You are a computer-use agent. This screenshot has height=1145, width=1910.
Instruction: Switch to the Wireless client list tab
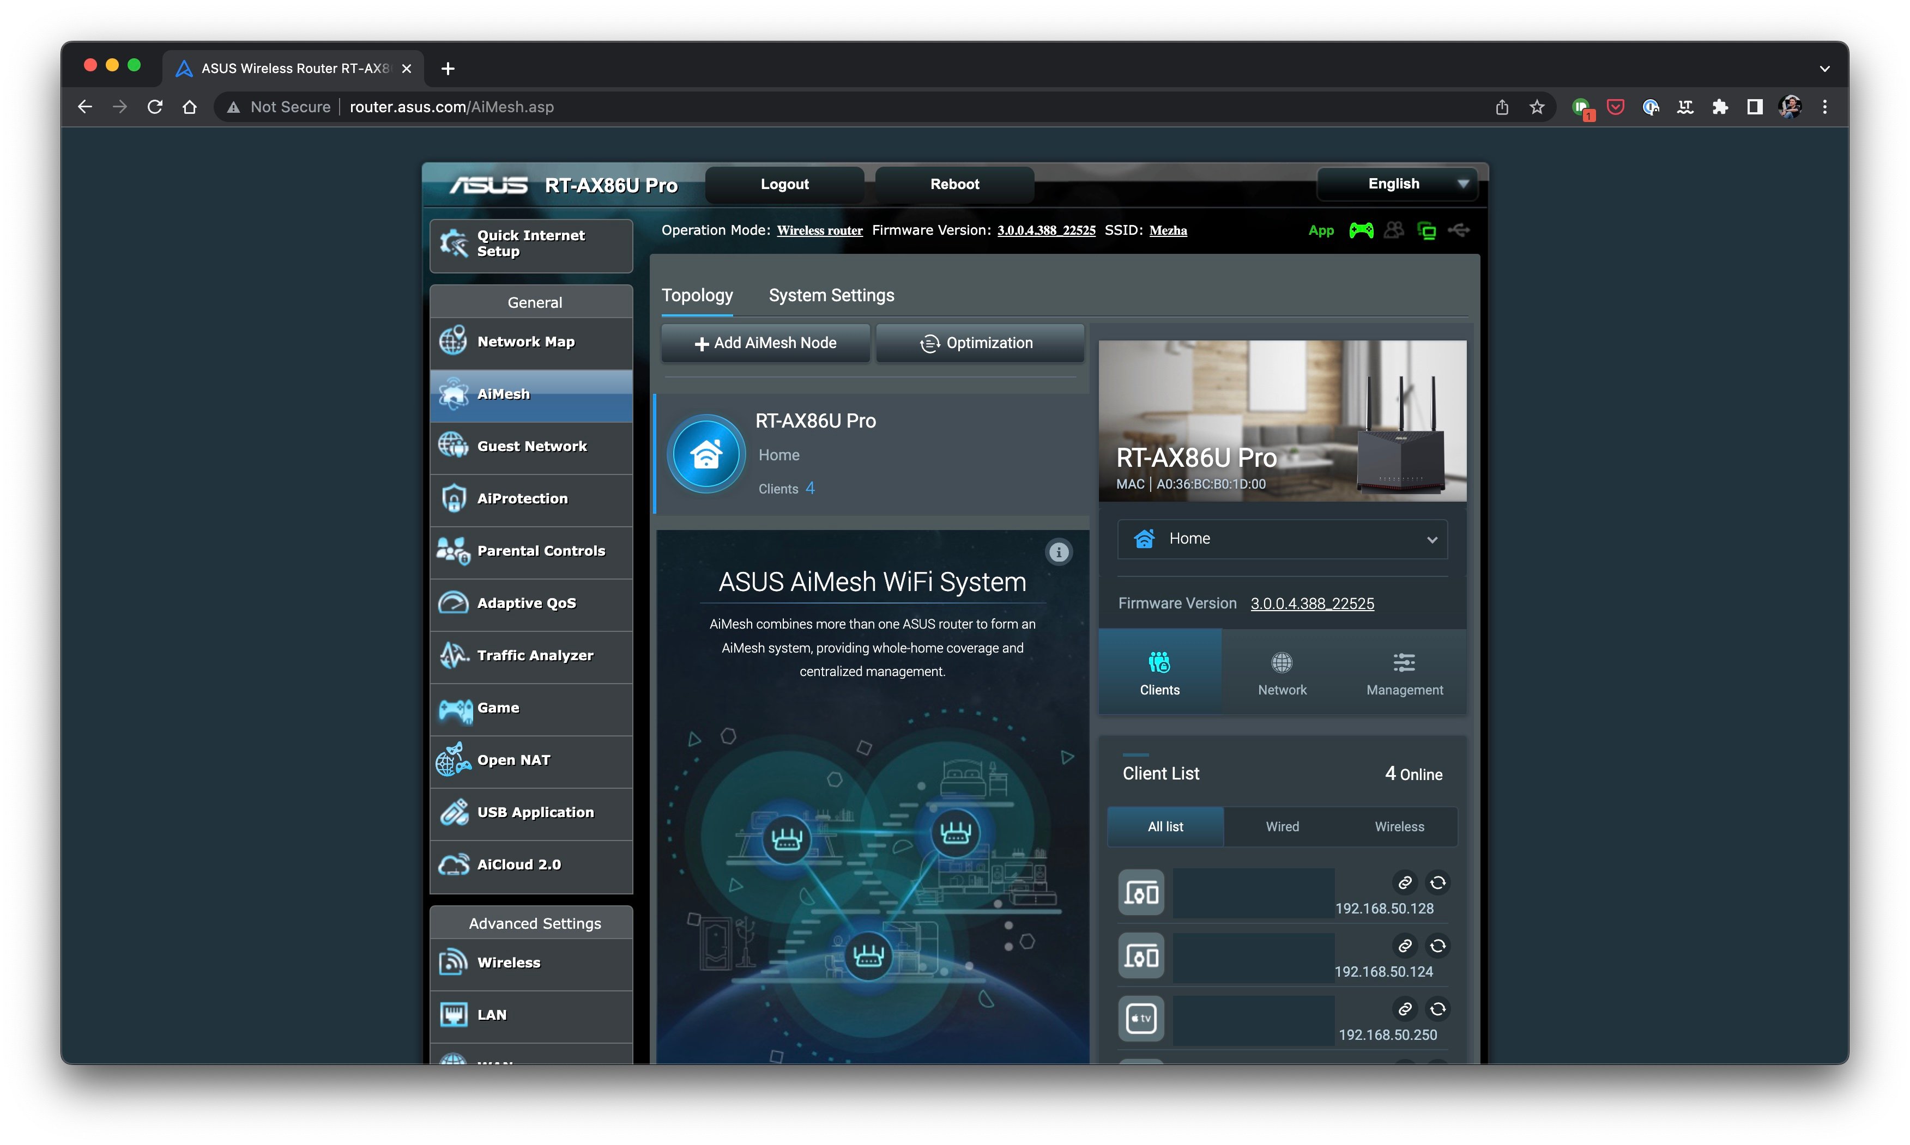pos(1398,826)
